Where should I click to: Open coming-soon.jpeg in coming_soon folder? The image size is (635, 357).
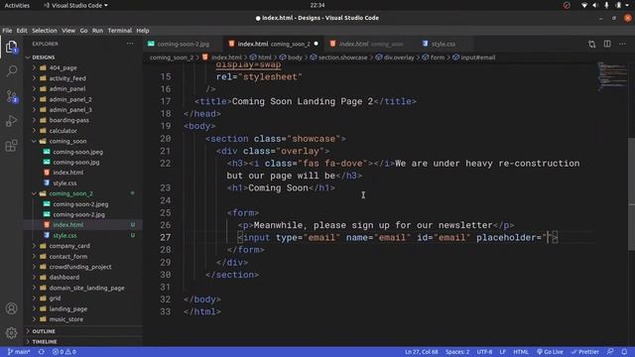point(77,152)
